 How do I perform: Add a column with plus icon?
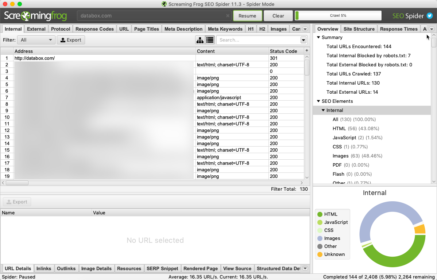pos(307,51)
